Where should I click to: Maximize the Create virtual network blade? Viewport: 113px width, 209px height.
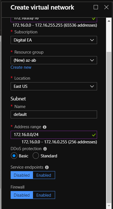click(x=96, y=7)
